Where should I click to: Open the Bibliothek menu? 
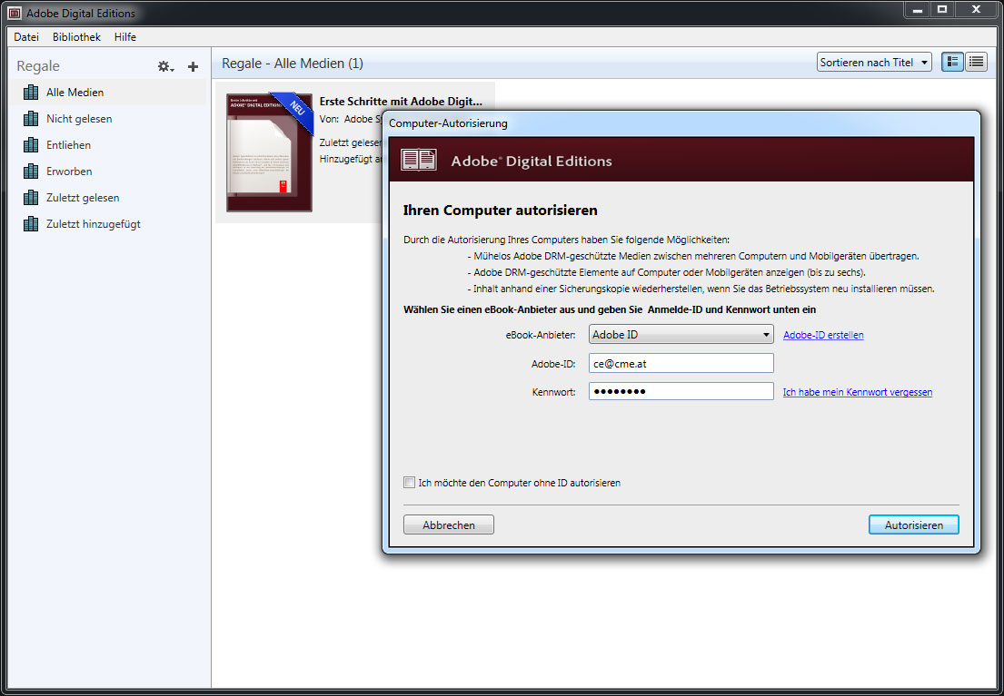(76, 37)
